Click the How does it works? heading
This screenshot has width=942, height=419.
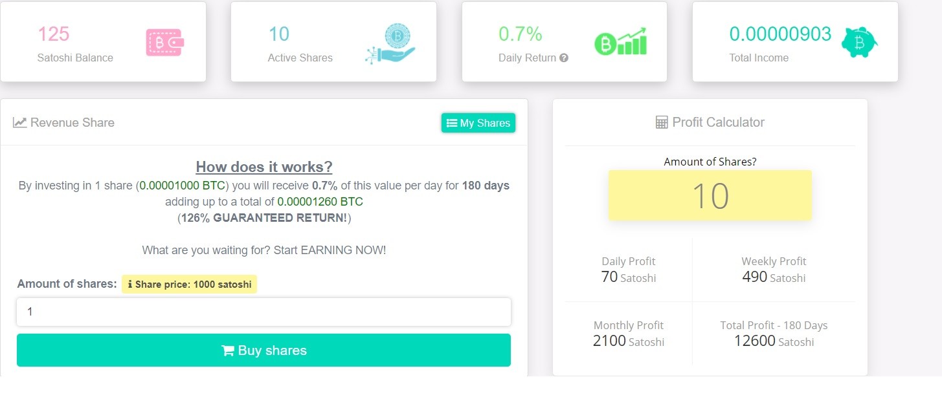point(264,167)
